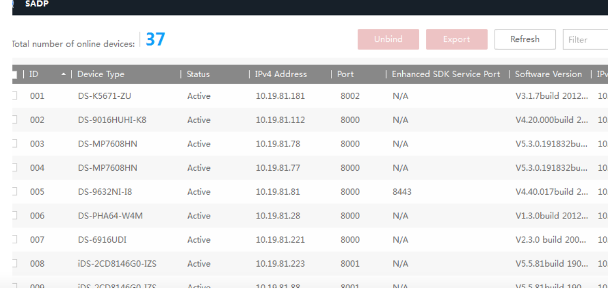The height and width of the screenshot is (295, 608).
Task: Click IP address 10.19.81.112
Action: (x=280, y=120)
